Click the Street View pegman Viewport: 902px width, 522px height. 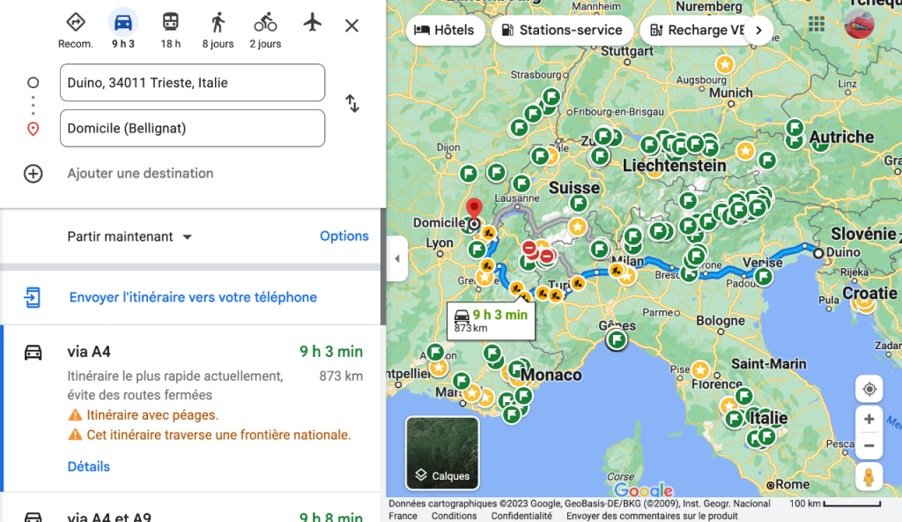(869, 478)
